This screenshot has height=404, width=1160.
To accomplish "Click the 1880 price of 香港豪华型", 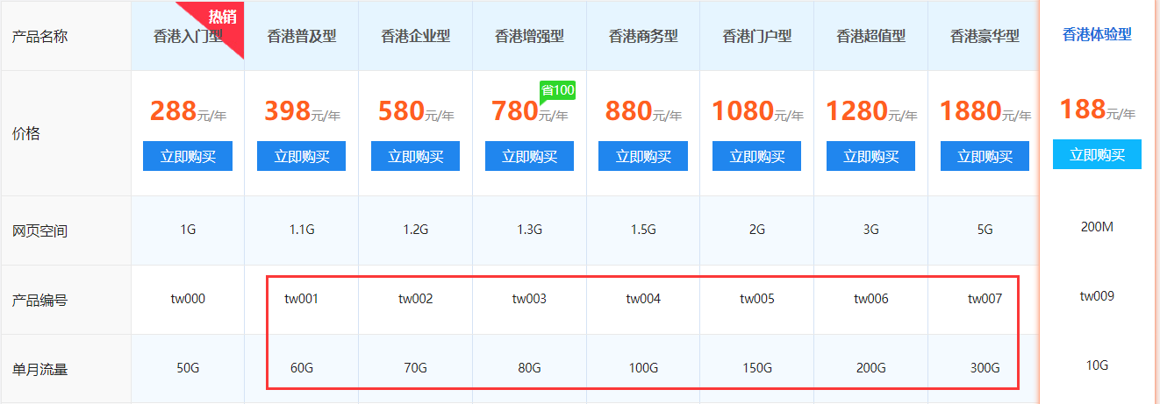I will tap(970, 111).
